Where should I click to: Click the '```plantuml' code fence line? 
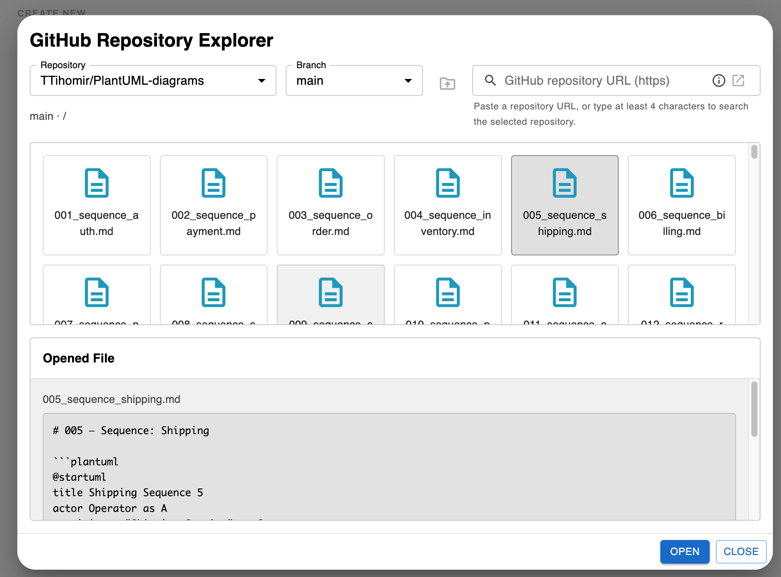point(86,461)
